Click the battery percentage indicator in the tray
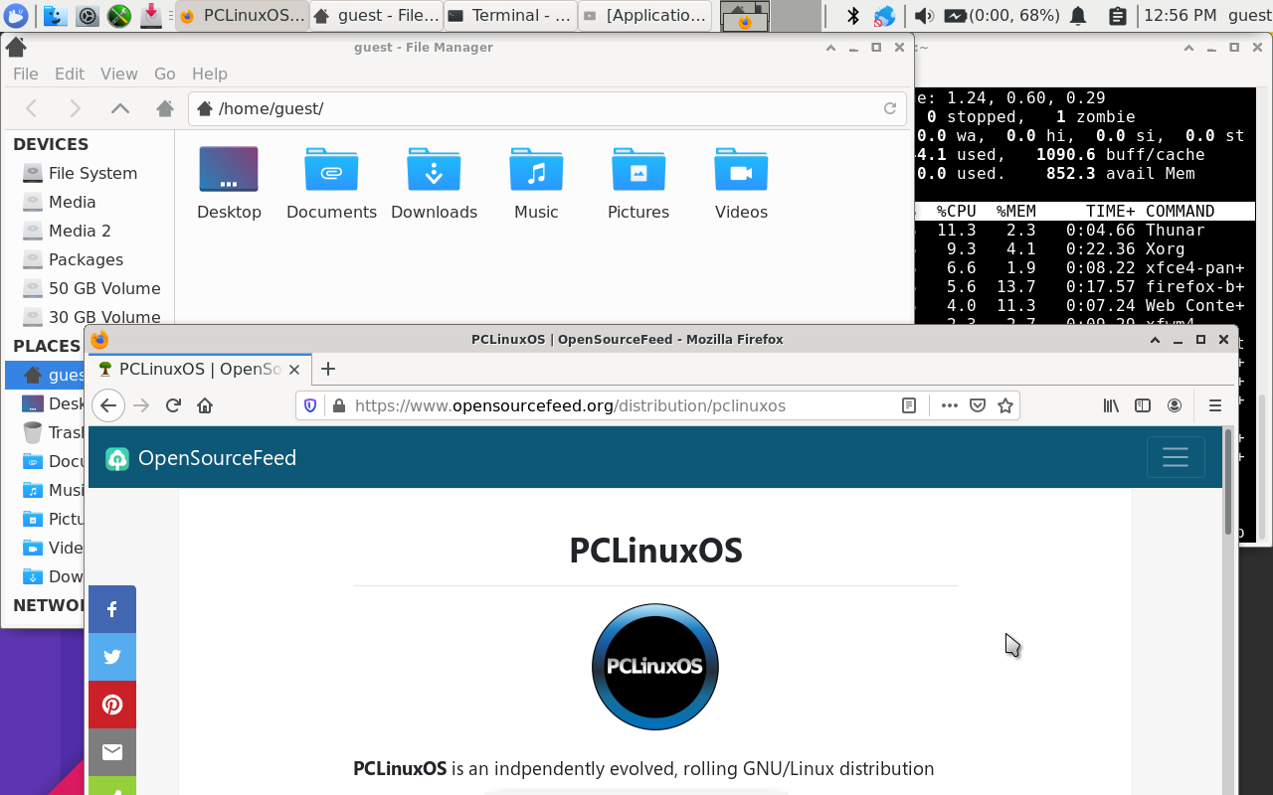1273x795 pixels. pos(995,15)
